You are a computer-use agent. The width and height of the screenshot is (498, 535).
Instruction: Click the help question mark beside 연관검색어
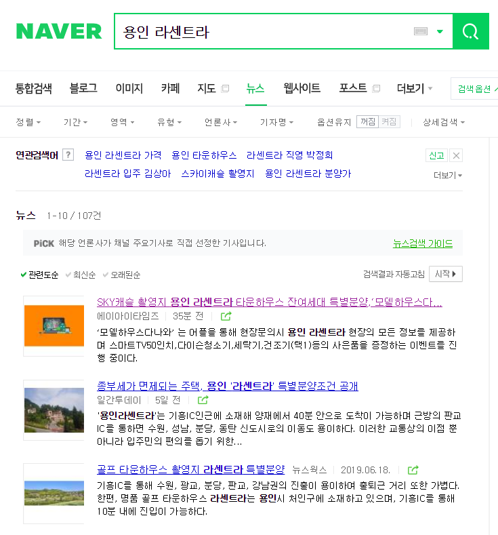click(68, 155)
